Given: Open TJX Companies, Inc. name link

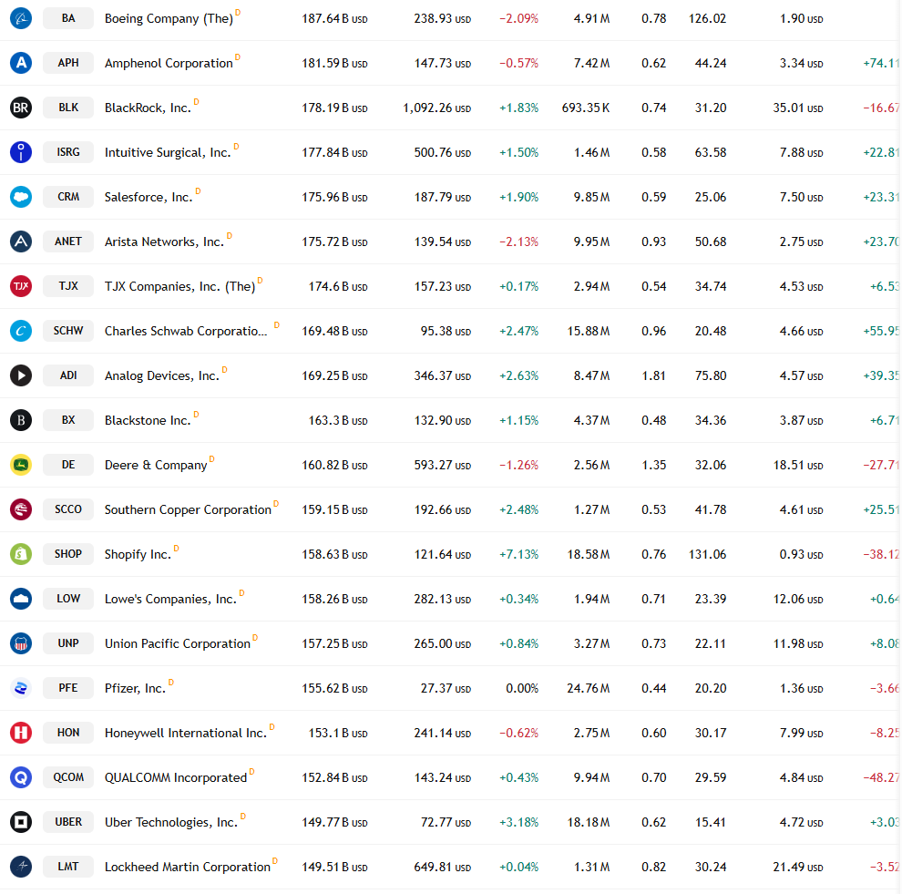Looking at the screenshot, I should (179, 286).
